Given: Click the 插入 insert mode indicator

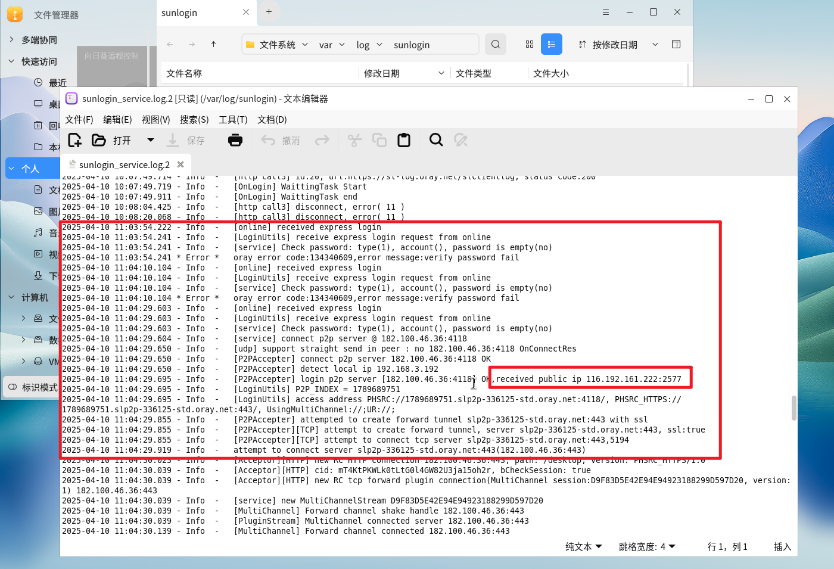Looking at the screenshot, I should click(782, 546).
